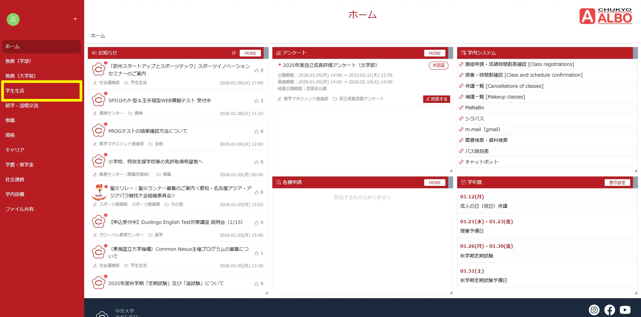
Task: Click the like icon for PROGテスト notice
Action: pos(257,131)
